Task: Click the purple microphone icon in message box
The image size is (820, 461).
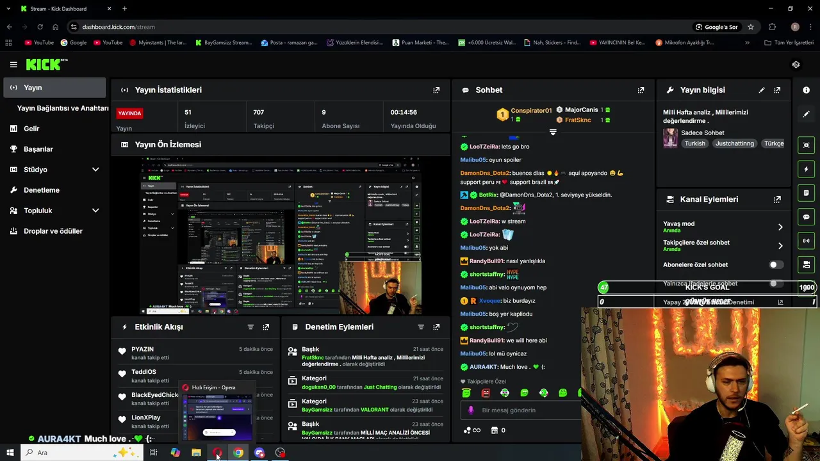Action: click(x=471, y=410)
